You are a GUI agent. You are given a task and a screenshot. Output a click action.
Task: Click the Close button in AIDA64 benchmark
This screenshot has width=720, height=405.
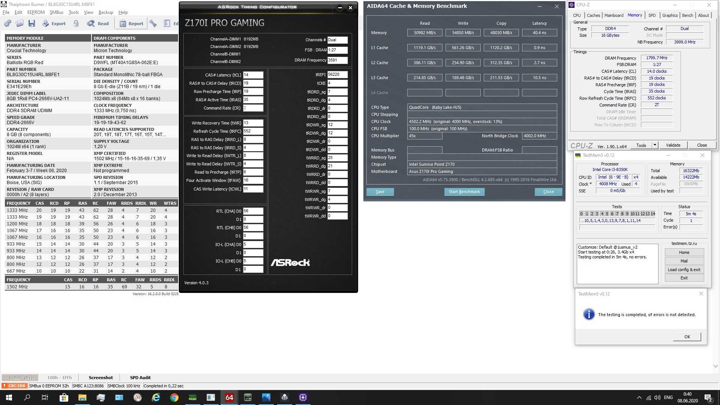tap(548, 192)
